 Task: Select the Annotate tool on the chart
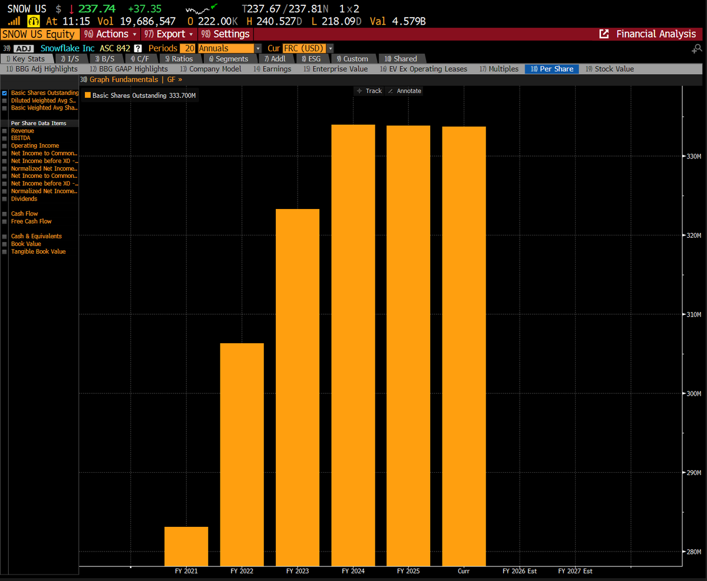pyautogui.click(x=405, y=91)
